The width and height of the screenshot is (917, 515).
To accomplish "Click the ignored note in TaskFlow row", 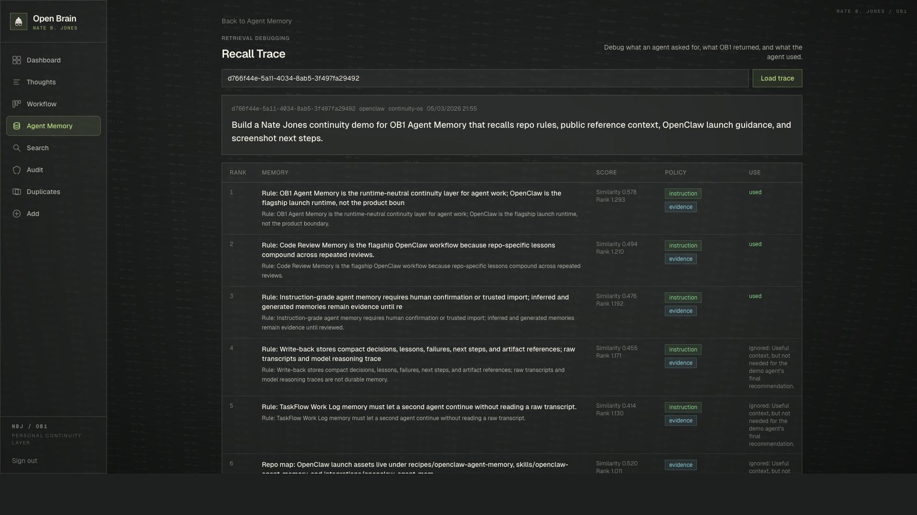I will tap(771, 425).
